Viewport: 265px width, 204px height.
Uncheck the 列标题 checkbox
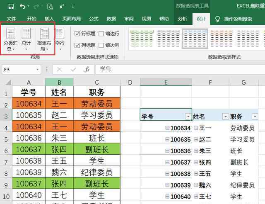pos(77,45)
